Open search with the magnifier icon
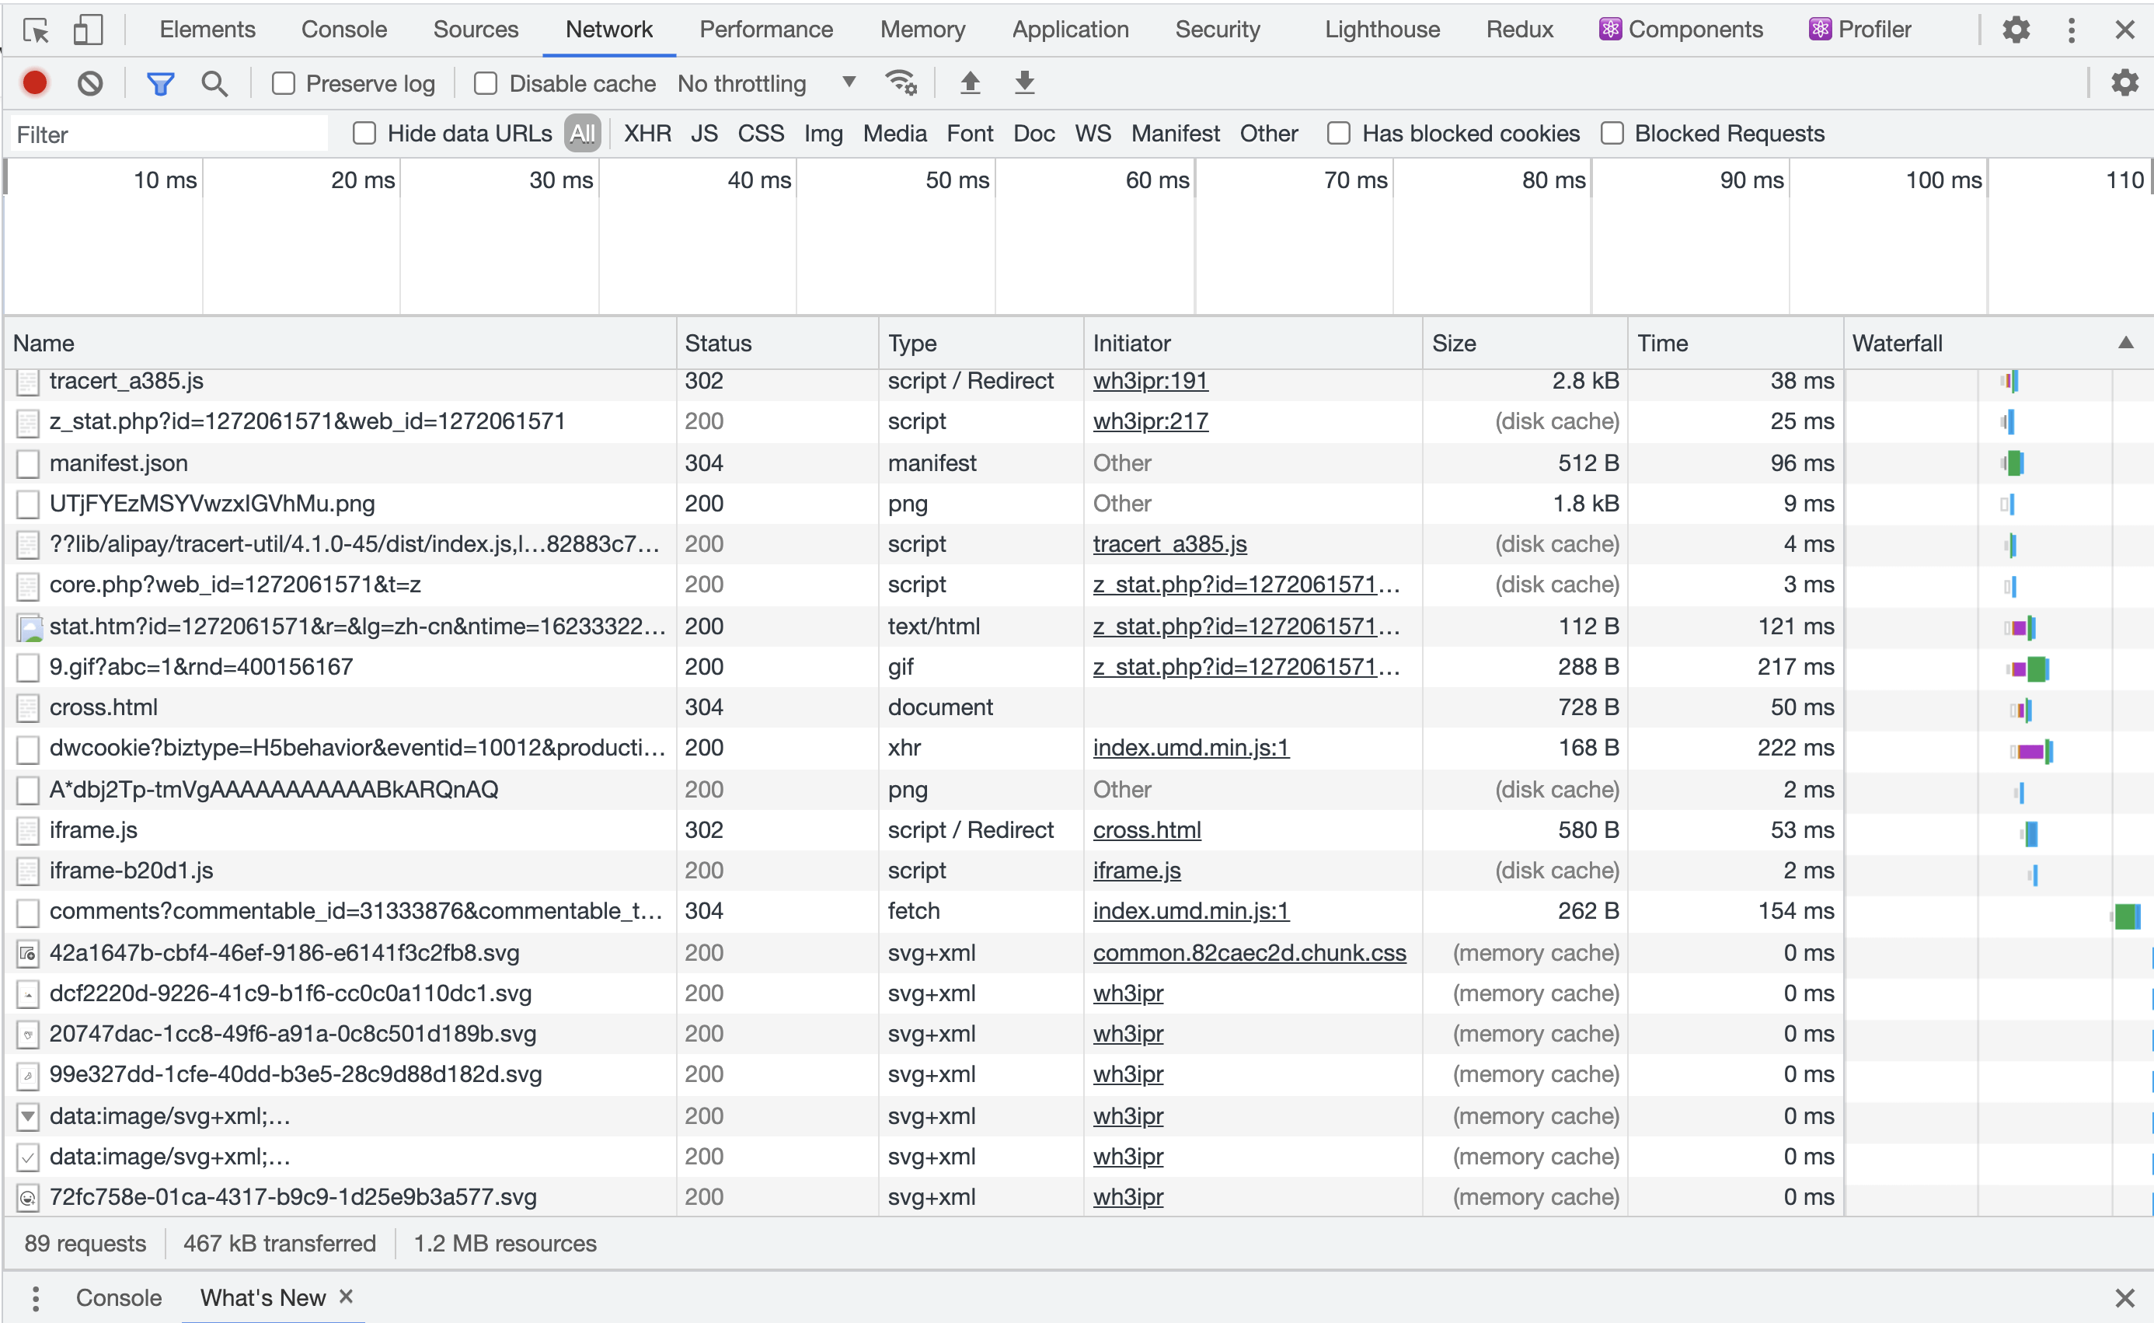 point(214,83)
